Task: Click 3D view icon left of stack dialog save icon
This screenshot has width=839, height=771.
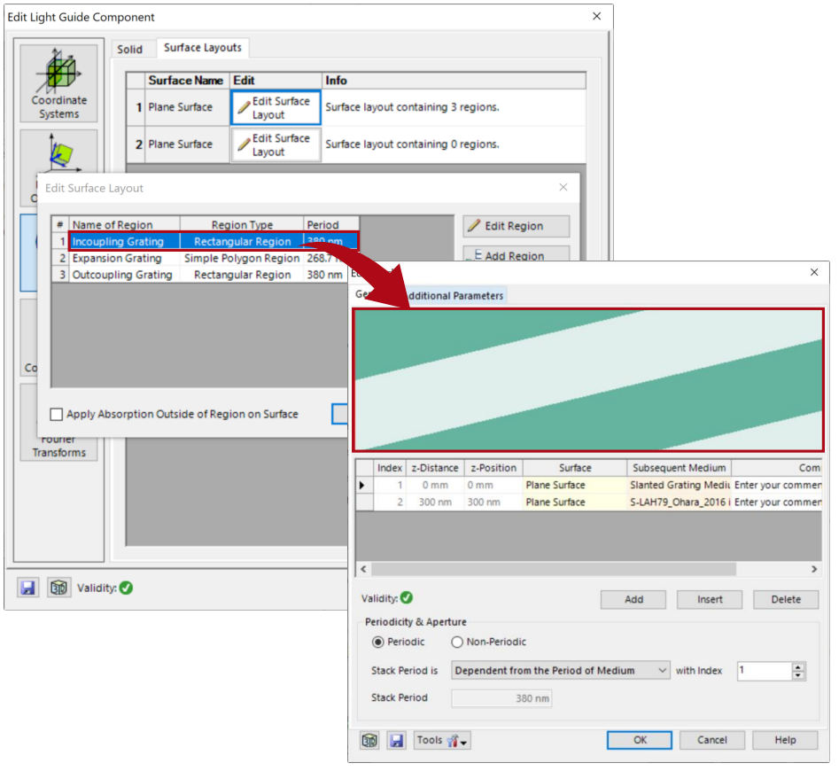Action: 370,740
